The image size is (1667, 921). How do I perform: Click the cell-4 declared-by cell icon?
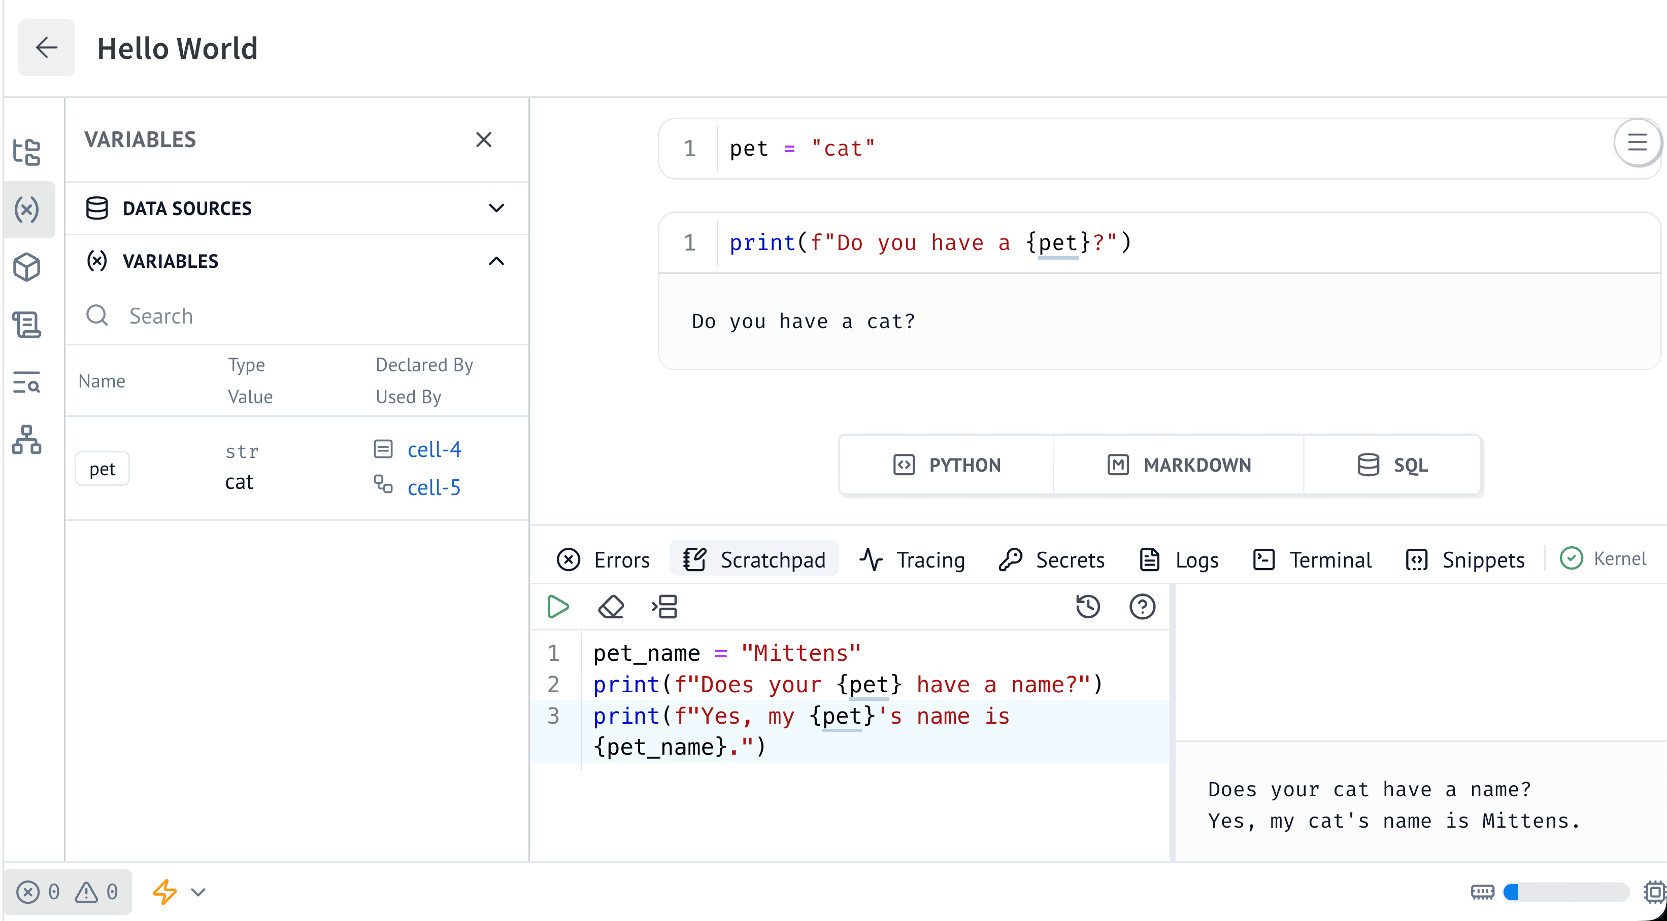(383, 449)
